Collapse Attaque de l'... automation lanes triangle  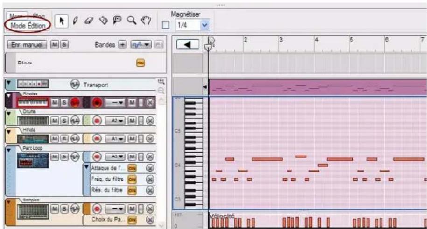click(87, 167)
